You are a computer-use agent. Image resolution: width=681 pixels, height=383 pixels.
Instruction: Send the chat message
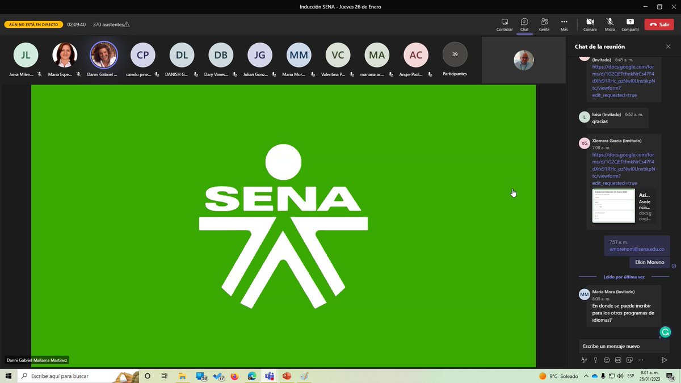click(665, 360)
